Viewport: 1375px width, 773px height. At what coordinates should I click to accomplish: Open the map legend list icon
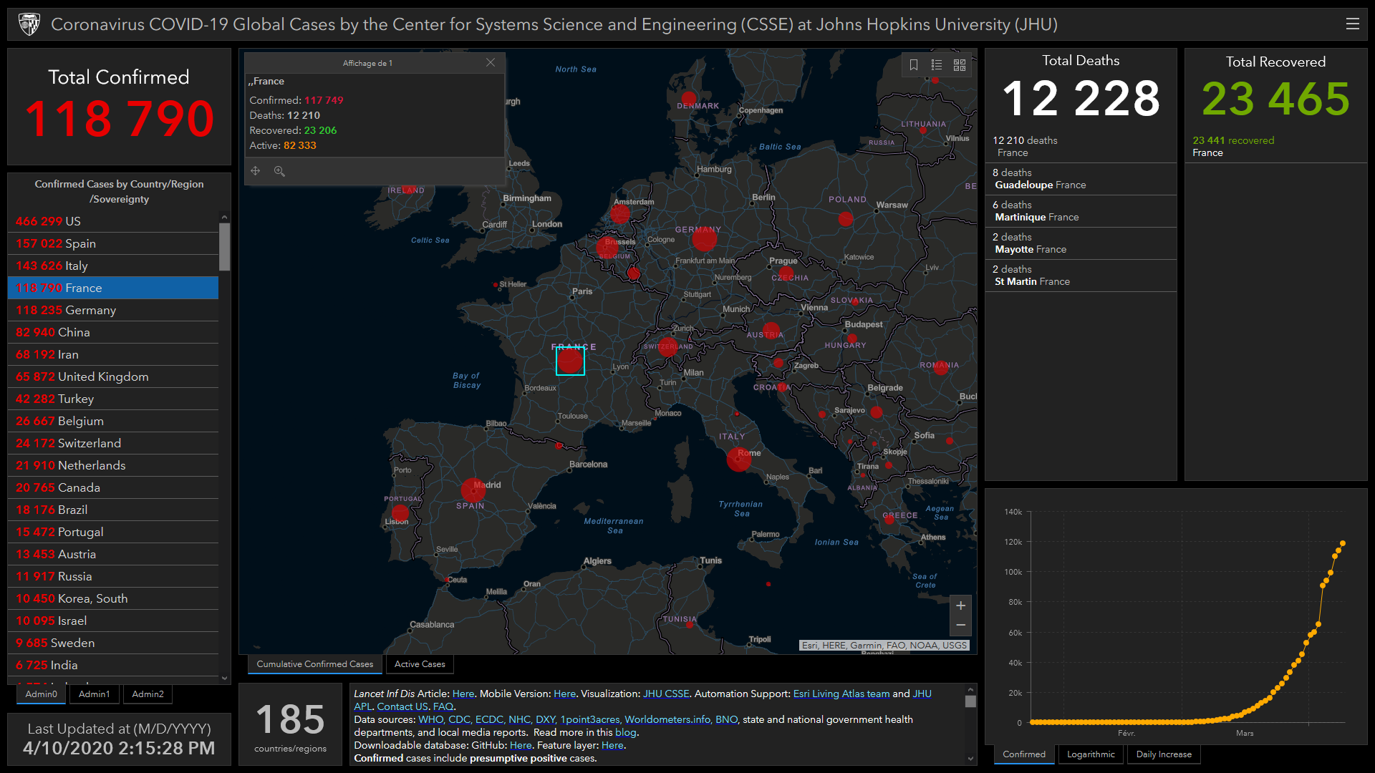tap(937, 65)
